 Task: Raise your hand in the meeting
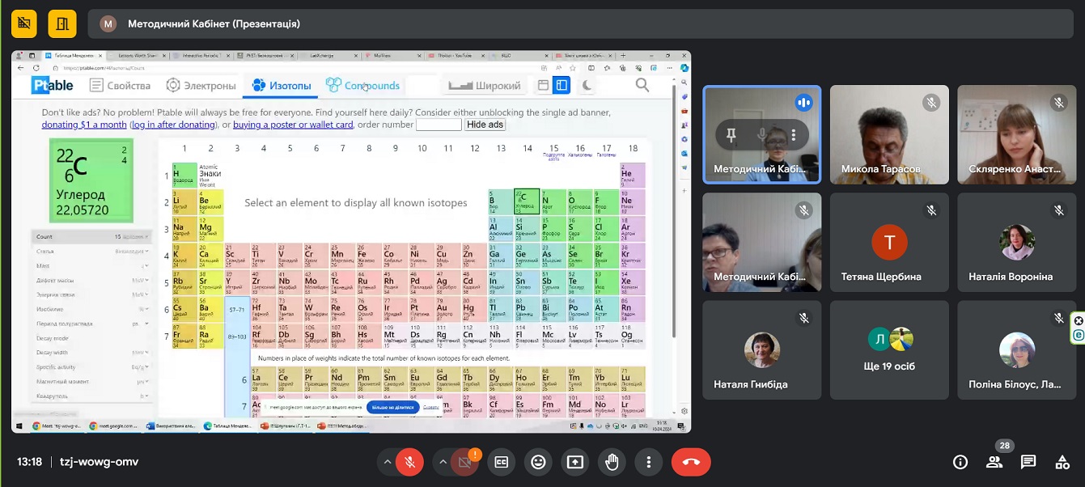coord(612,462)
